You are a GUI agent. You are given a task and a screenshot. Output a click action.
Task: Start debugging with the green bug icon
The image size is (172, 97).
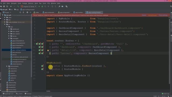point(42,6)
